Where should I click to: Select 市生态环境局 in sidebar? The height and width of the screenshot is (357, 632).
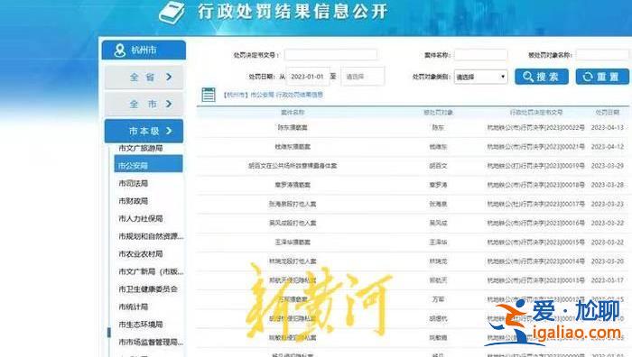coord(141,325)
